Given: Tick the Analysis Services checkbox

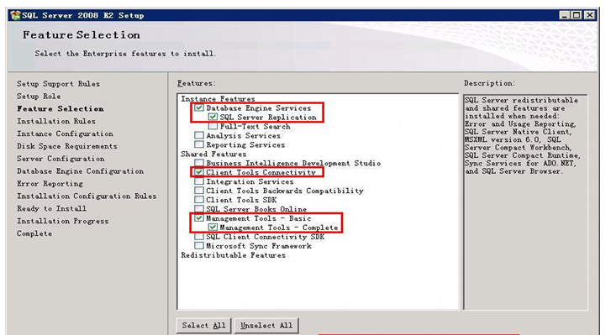Looking at the screenshot, I should pyautogui.click(x=199, y=135).
